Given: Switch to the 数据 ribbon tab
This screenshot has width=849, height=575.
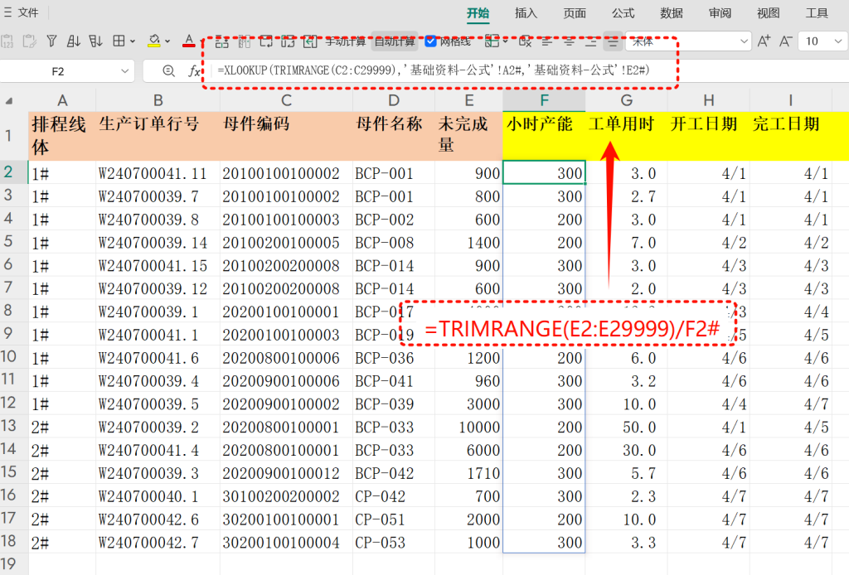Looking at the screenshot, I should point(672,13).
